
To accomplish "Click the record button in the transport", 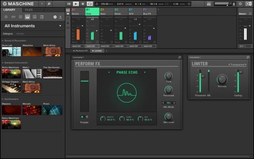I will (x=83, y=4).
